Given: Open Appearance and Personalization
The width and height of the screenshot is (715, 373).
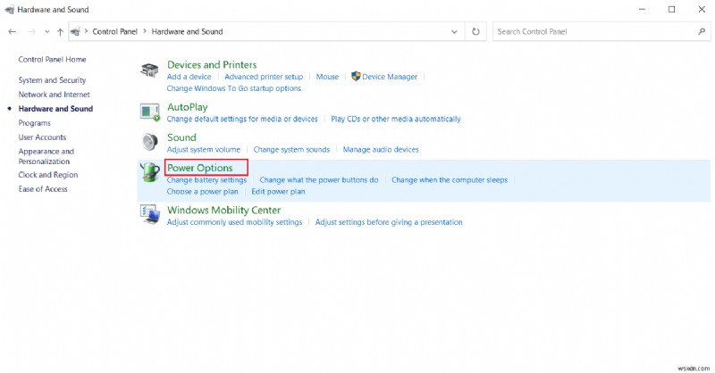Looking at the screenshot, I should (x=46, y=156).
